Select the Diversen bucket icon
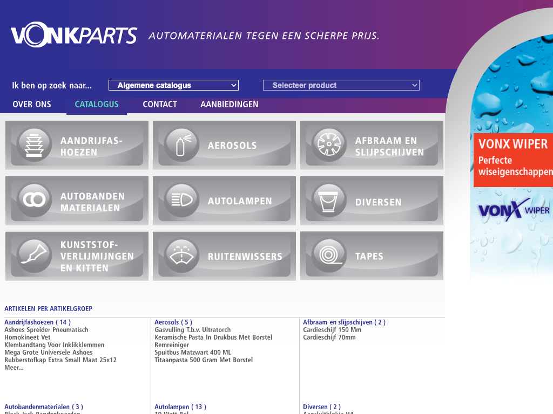This screenshot has width=553, height=414. (x=329, y=201)
